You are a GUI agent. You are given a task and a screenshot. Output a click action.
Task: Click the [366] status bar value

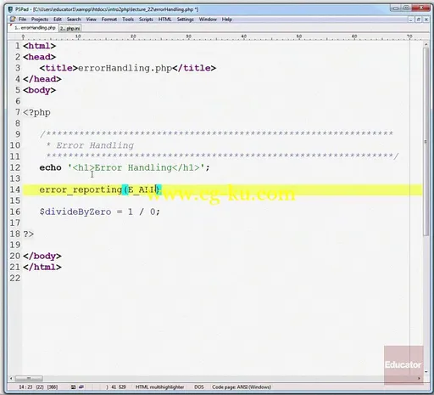point(53,387)
